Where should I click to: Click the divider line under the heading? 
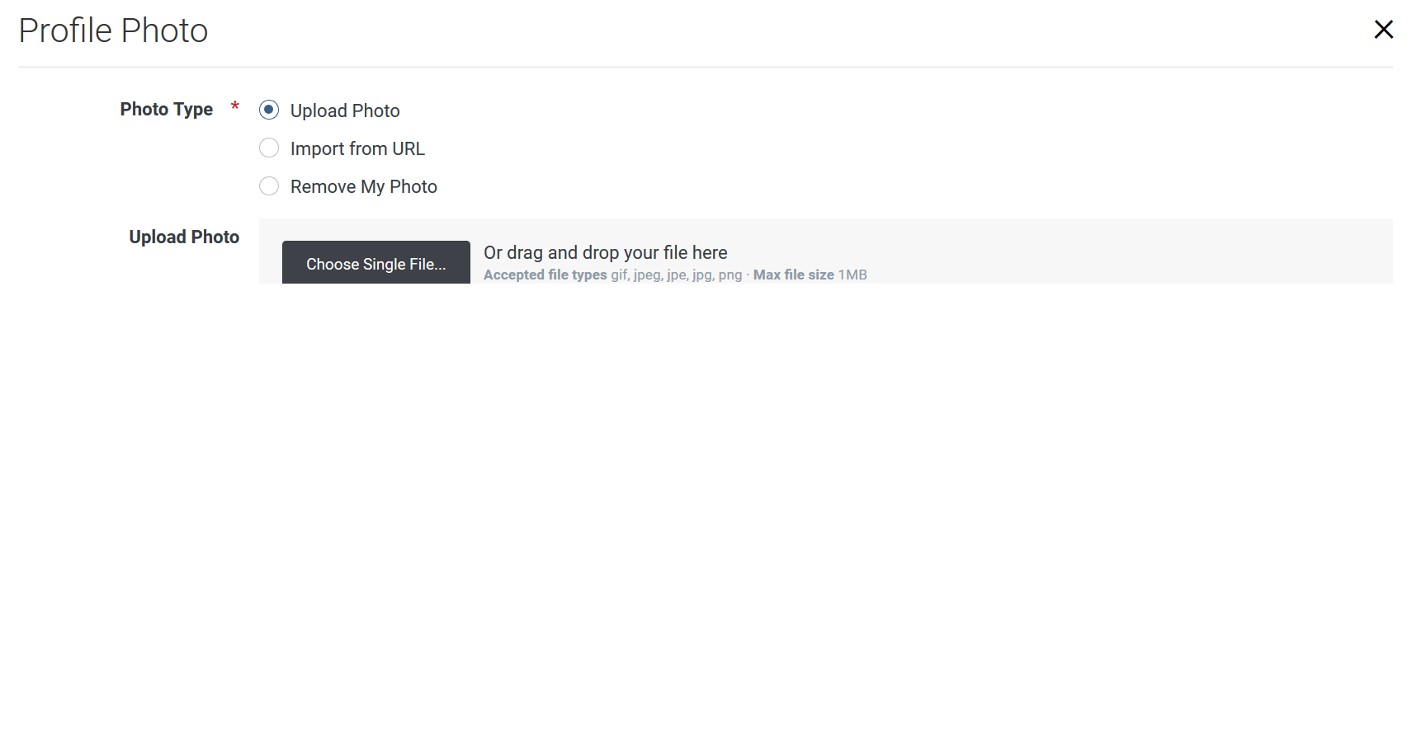coord(705,67)
